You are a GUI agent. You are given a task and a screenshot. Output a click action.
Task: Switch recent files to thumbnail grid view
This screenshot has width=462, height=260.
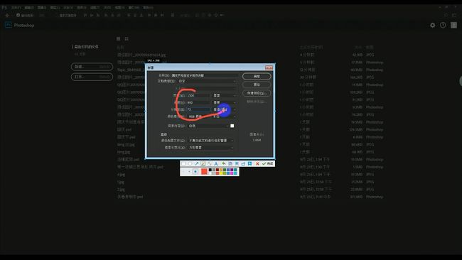(127, 39)
